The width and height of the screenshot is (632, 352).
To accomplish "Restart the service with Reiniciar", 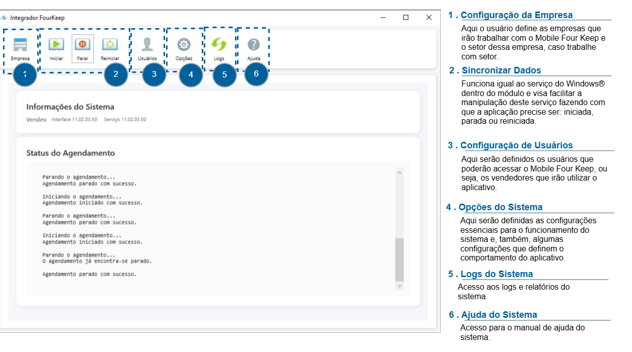I will click(110, 44).
